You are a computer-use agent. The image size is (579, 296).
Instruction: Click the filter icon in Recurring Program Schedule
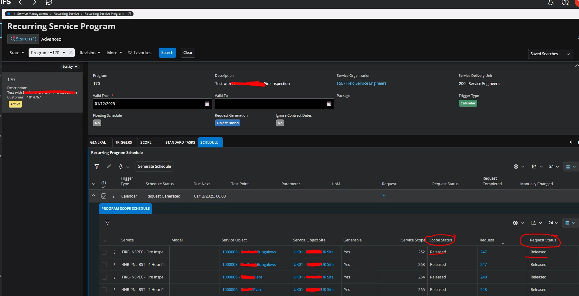pos(97,166)
